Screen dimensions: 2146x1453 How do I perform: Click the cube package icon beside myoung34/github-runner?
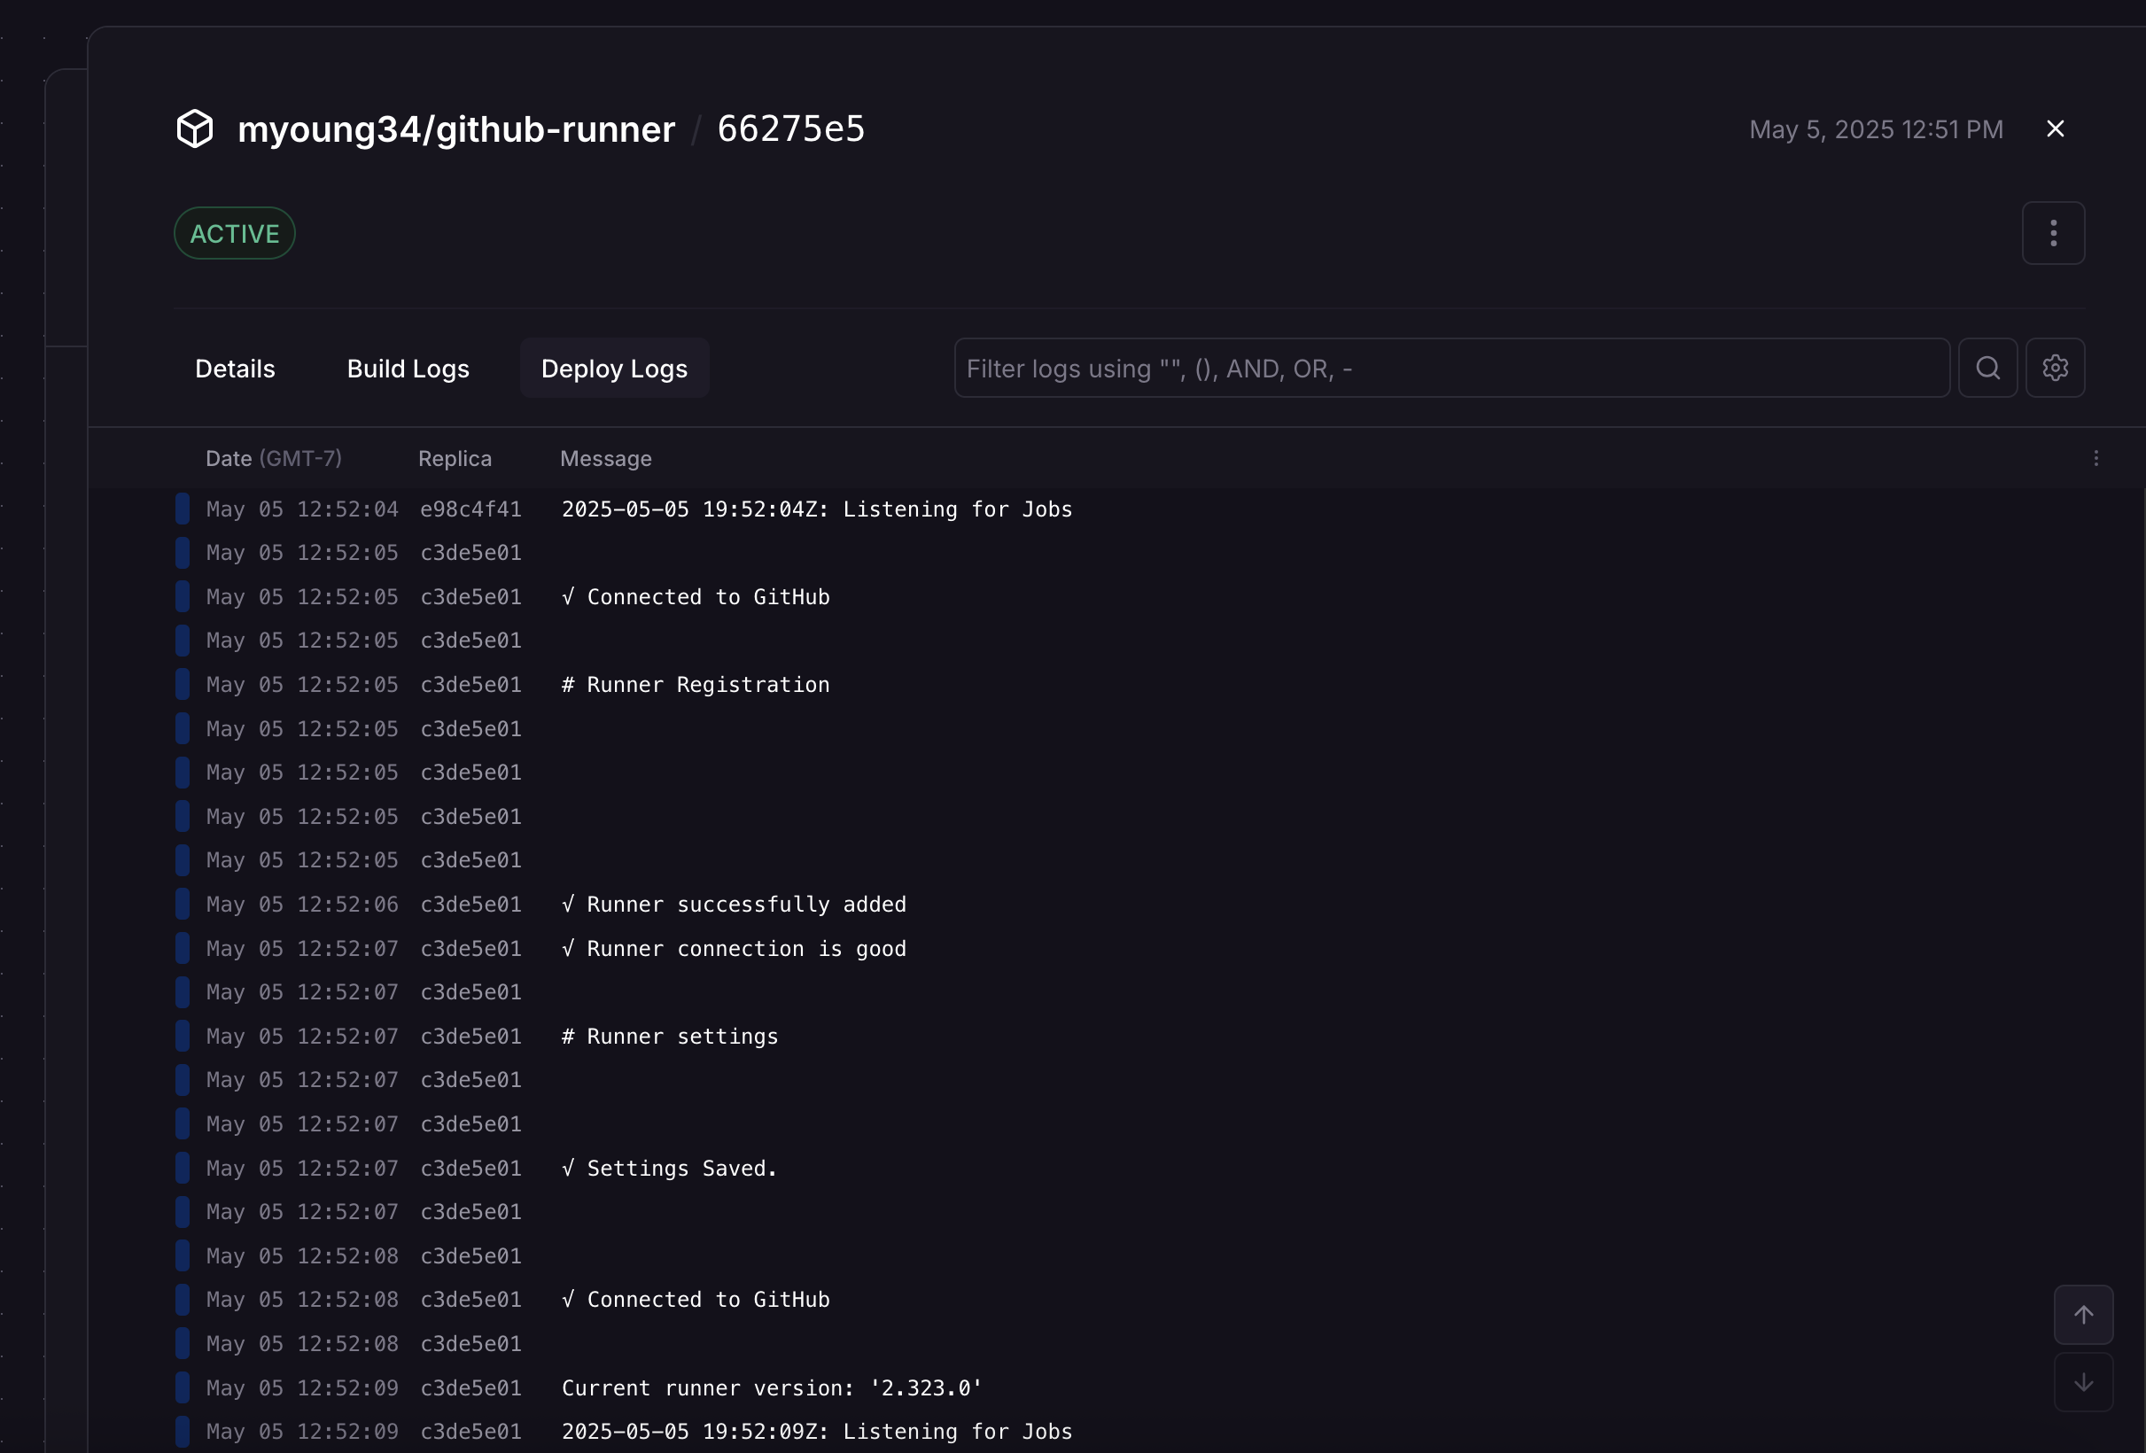[195, 128]
